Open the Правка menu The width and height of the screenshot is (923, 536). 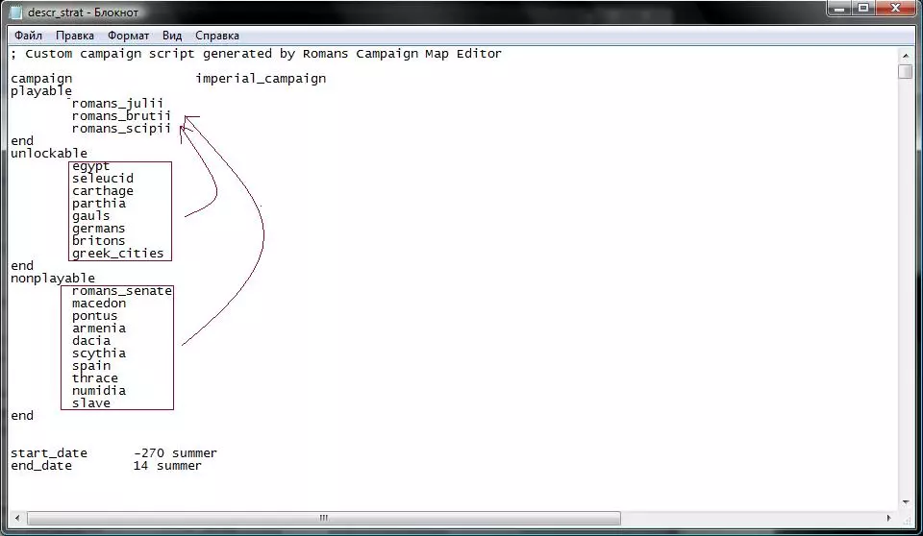click(75, 36)
